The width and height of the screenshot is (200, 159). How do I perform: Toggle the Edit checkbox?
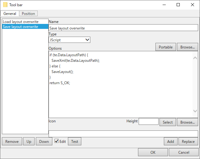(x=56, y=141)
